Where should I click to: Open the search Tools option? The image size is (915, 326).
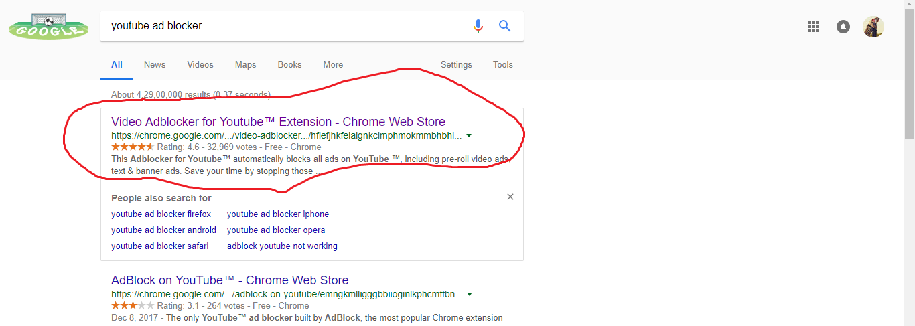[503, 65]
